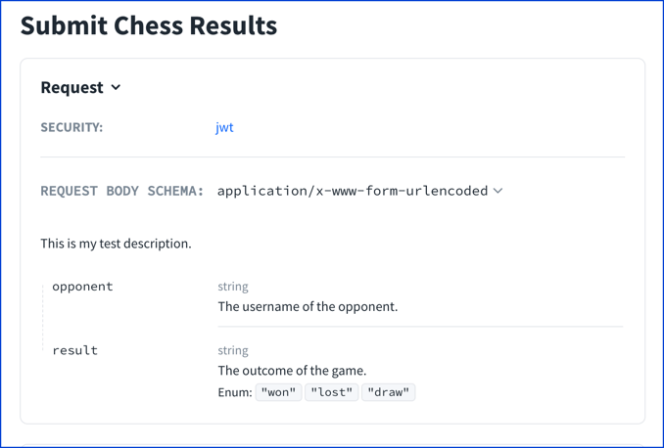664x448 pixels.
Task: Select the Submit Chess Results page title
Action: click(x=149, y=25)
